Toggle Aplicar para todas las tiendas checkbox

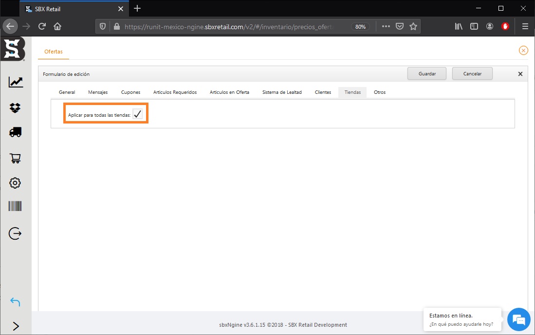137,115
